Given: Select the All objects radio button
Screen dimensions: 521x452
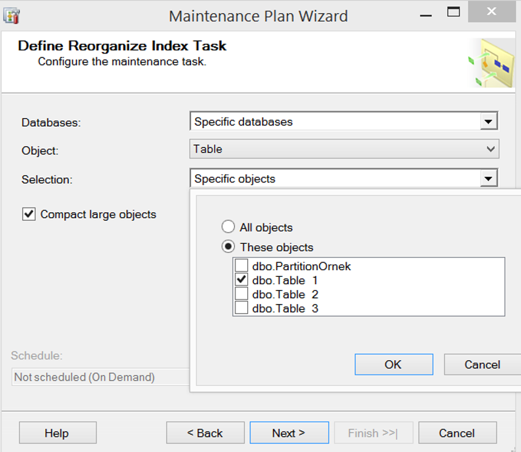Looking at the screenshot, I should (x=228, y=227).
